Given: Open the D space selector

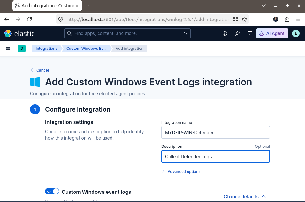Looking at the screenshot, I should [x=22, y=49].
